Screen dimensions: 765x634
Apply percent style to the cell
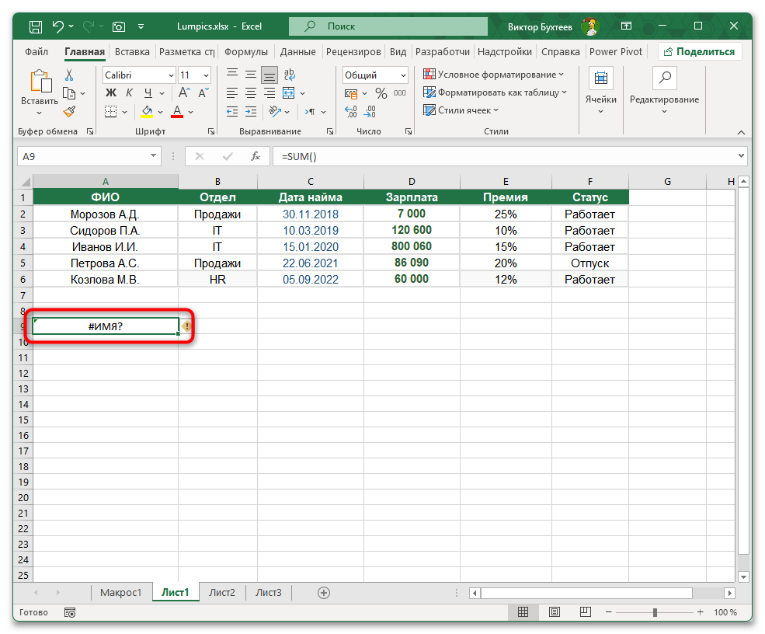(x=381, y=93)
